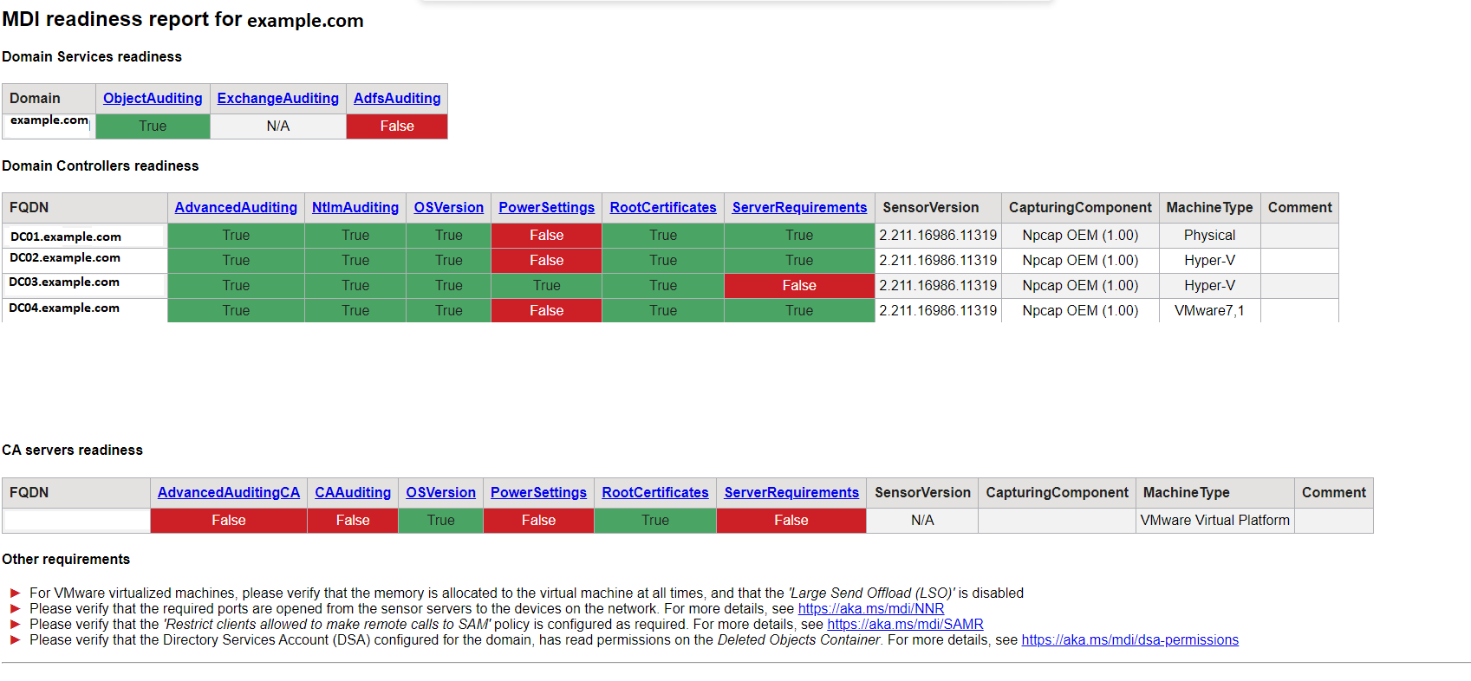Click the ExchangeAuditing header link
This screenshot has width=1471, height=681.
[277, 99]
